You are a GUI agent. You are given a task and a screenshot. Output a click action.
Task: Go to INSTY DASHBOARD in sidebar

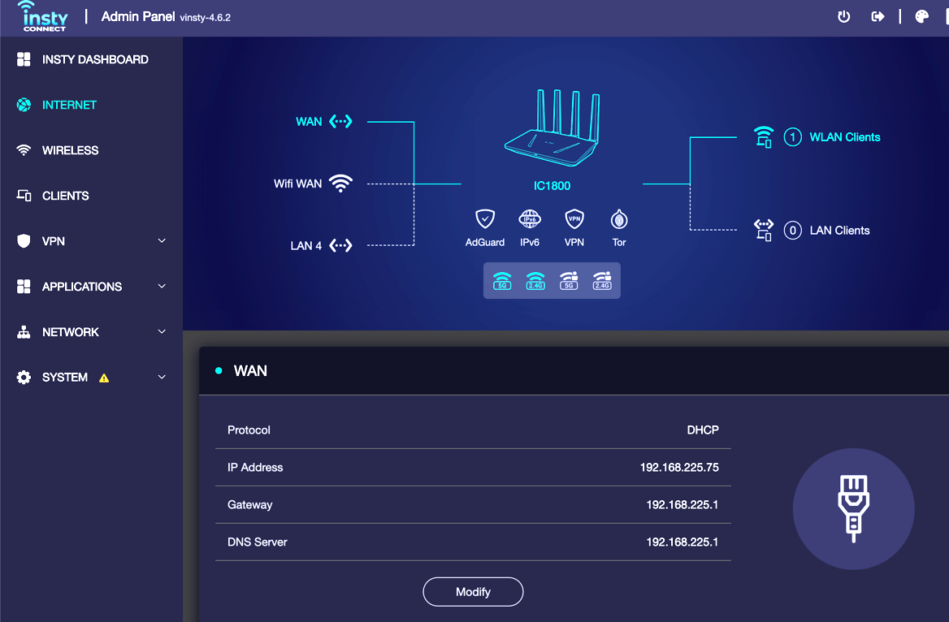click(94, 59)
